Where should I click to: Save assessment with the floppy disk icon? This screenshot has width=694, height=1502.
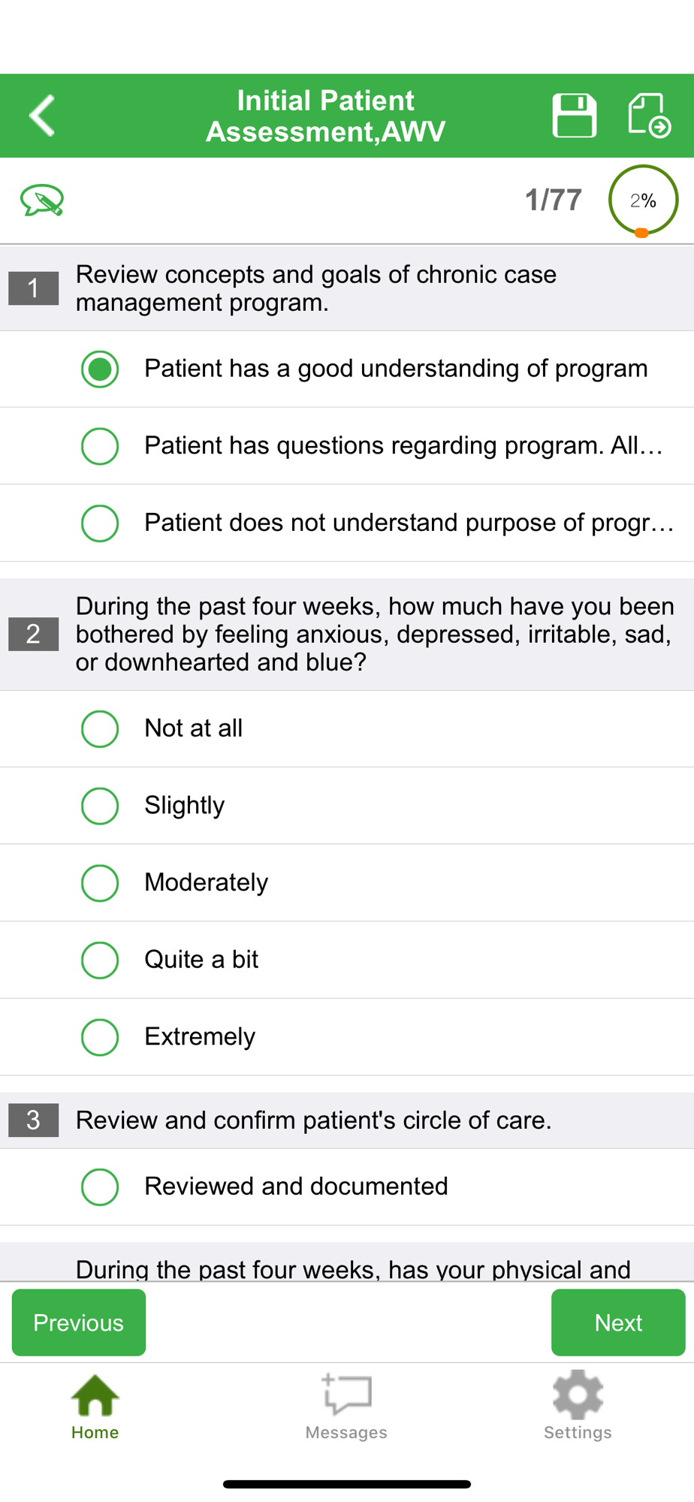pyautogui.click(x=575, y=116)
